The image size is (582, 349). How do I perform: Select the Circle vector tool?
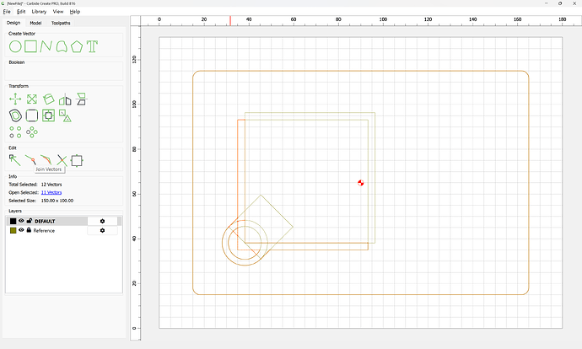coord(15,46)
